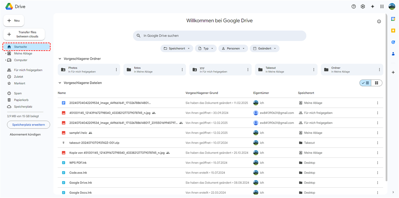Screen dimensions: 399x198
Task: Open the Help question mark icon
Action: tap(353, 7)
